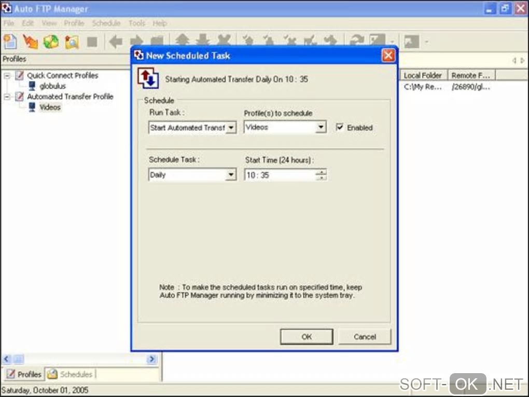Viewport: 529px width, 397px height.
Task: Adjust the Start Time spinner arrows
Action: click(x=321, y=175)
